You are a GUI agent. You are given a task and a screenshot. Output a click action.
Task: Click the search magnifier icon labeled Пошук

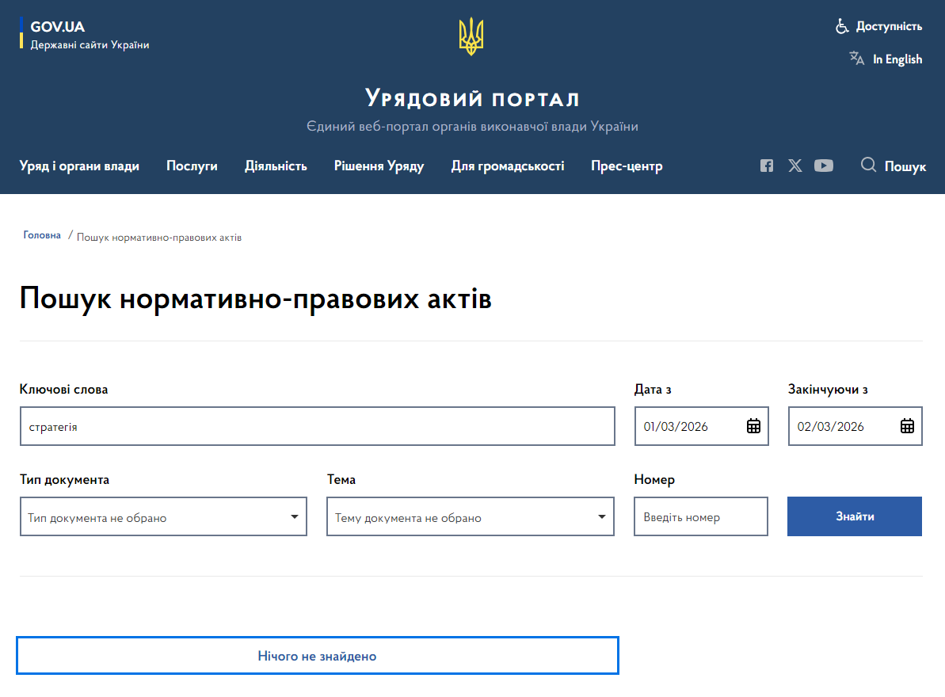(x=868, y=166)
